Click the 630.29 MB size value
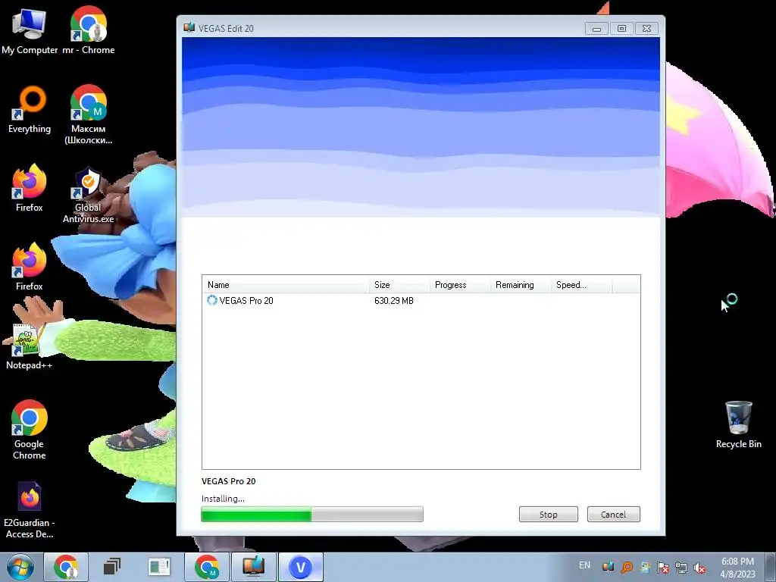The height and width of the screenshot is (582, 776). click(x=394, y=300)
